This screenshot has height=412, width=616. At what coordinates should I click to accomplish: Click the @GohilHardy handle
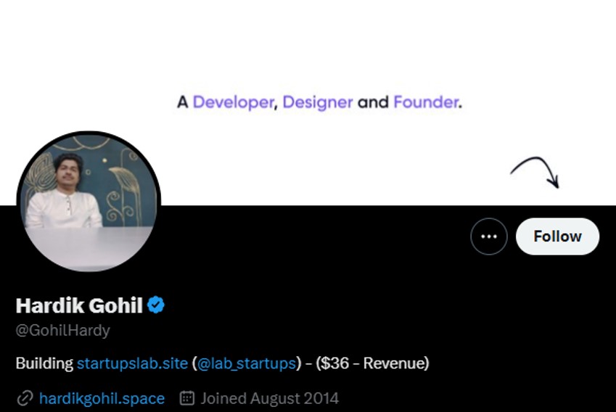tap(63, 331)
